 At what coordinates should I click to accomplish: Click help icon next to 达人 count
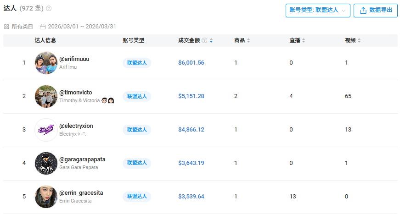point(49,8)
